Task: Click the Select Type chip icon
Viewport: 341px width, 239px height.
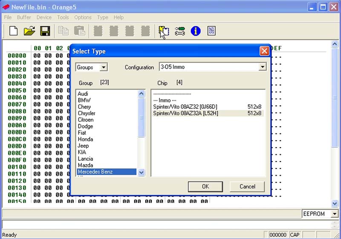Action: pos(164,31)
